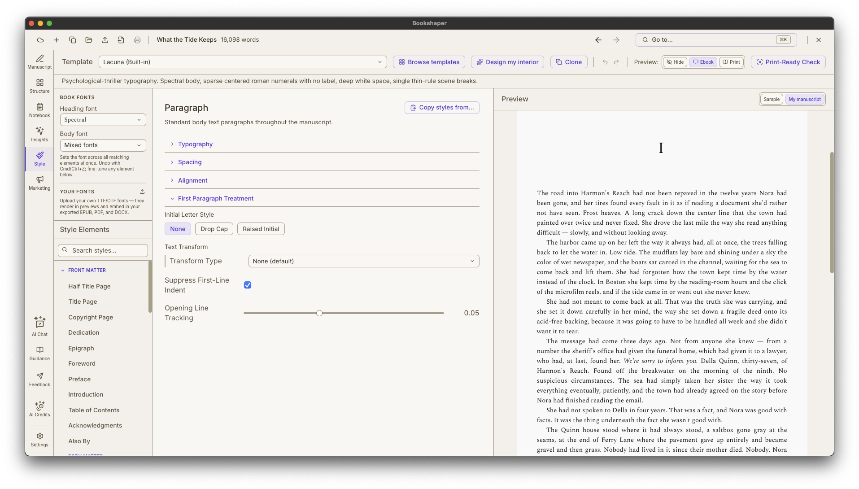
Task: Upload a font via Your Fonts icon
Action: [x=142, y=192]
